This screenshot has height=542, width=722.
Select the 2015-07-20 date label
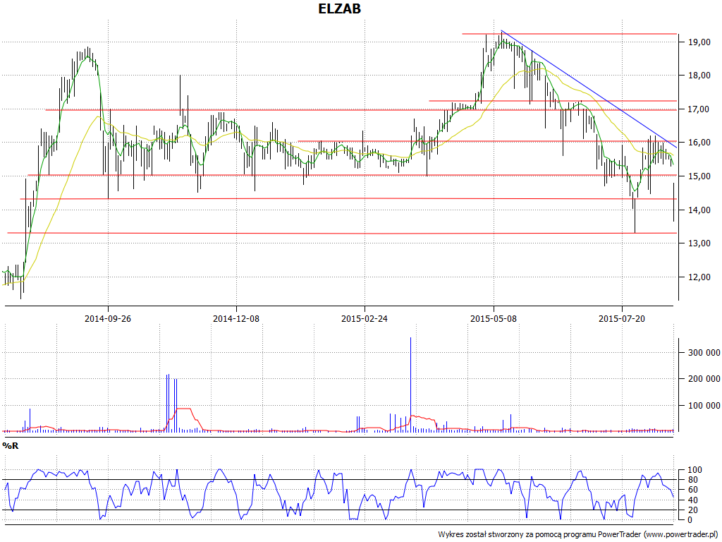point(622,318)
